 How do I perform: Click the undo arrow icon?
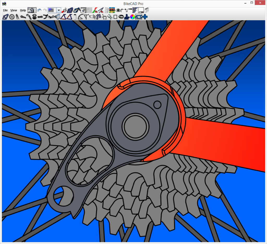click(39, 10)
